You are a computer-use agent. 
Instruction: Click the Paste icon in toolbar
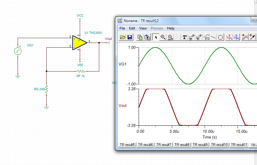(147, 37)
